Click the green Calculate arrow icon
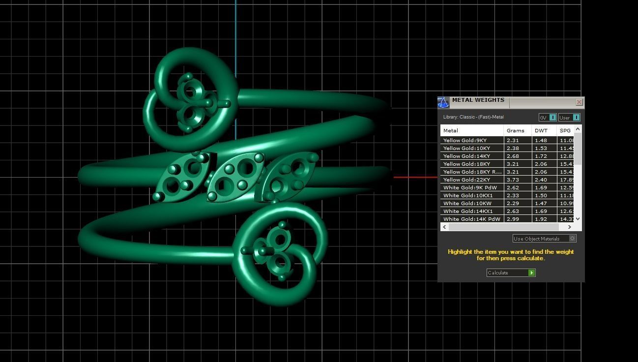The image size is (638, 362). [x=531, y=272]
